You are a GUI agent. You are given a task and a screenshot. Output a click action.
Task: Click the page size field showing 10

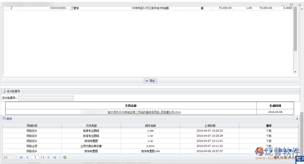click(x=8, y=158)
